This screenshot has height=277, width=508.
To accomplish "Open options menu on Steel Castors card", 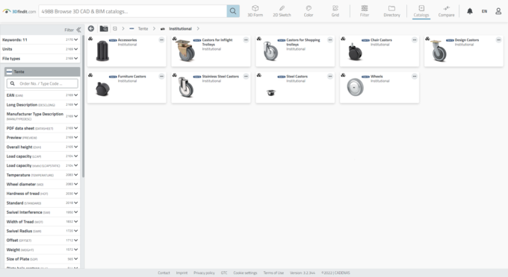I will point(329,76).
